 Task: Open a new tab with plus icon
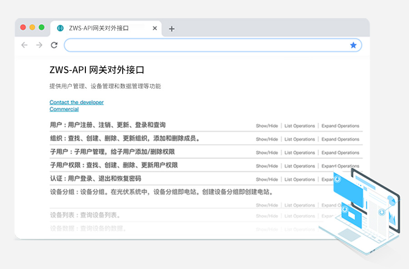point(171,29)
